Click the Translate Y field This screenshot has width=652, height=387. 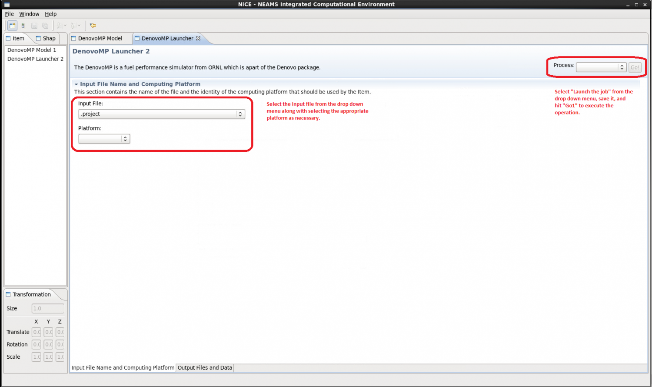click(x=48, y=332)
